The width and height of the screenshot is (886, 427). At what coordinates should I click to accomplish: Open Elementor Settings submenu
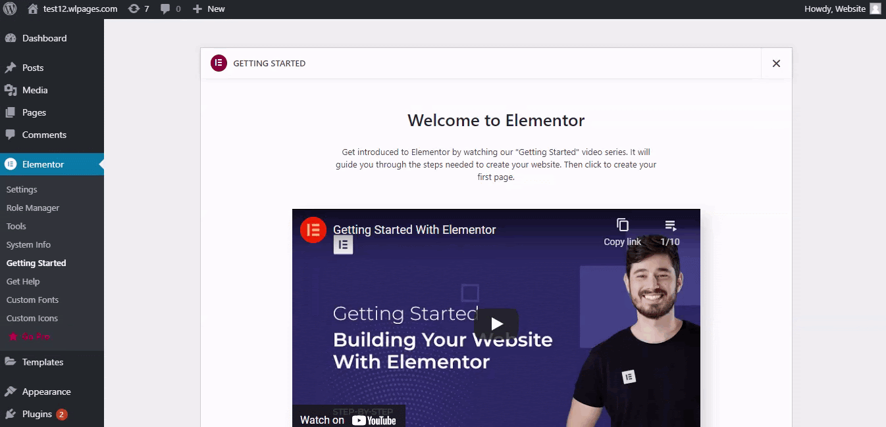[x=22, y=189]
